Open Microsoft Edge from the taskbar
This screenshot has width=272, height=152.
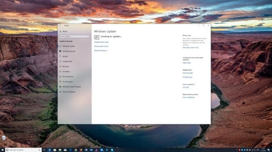pyautogui.click(x=70, y=150)
